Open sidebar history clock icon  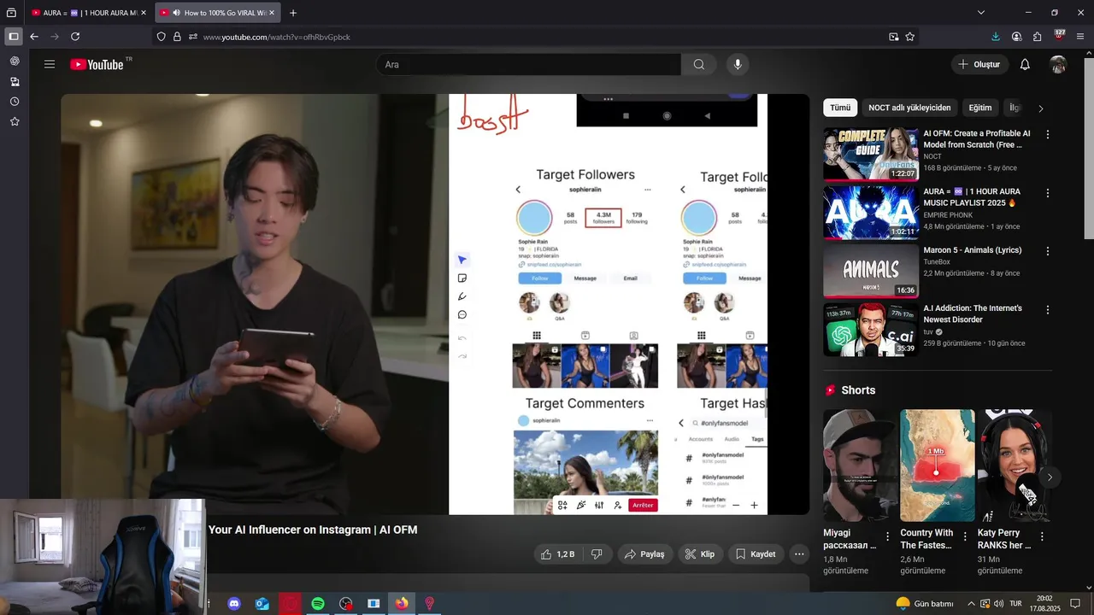[15, 102]
